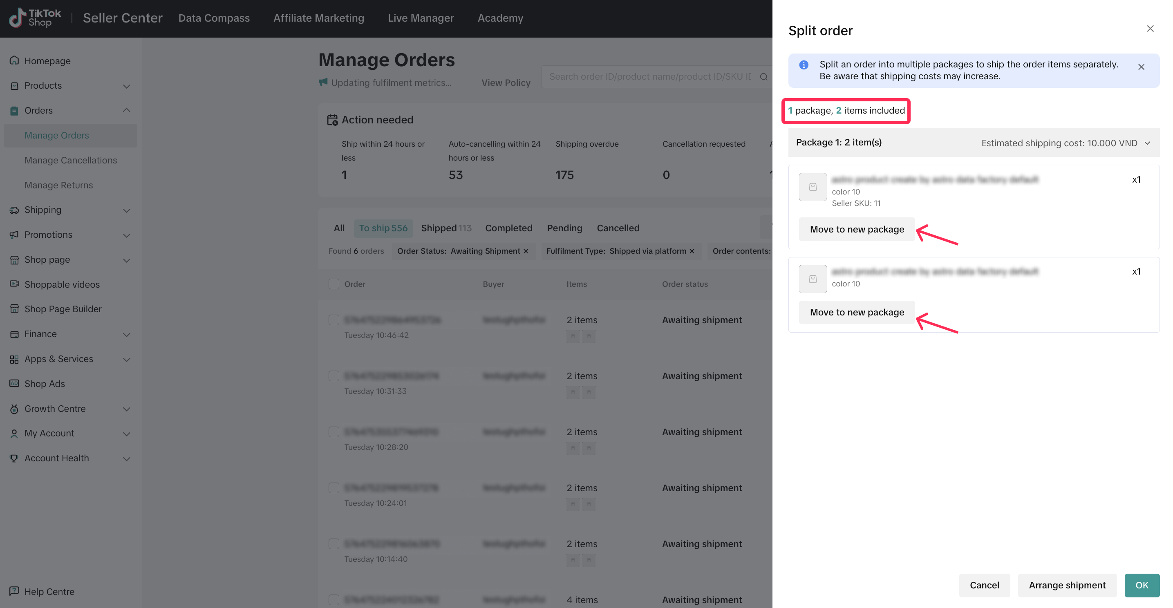
Task: Click the Homepage house icon
Action: (14, 60)
